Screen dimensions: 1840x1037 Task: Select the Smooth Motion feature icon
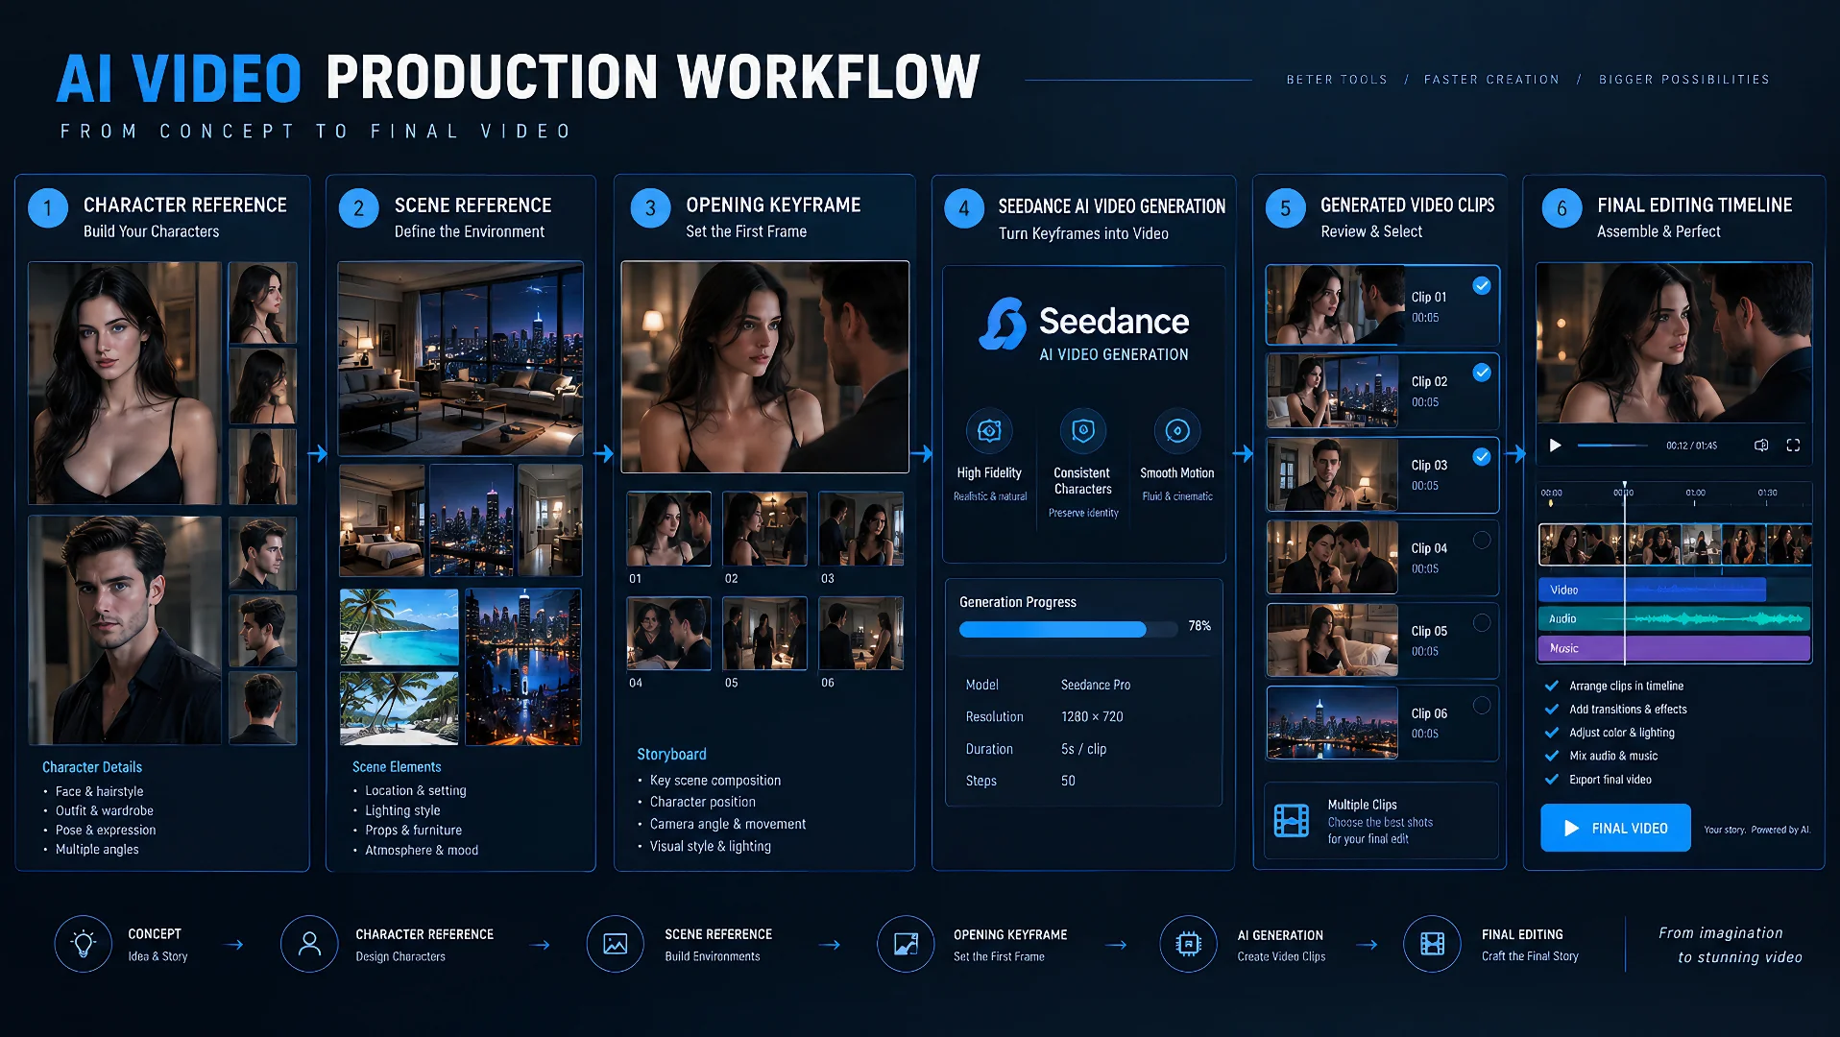(x=1177, y=431)
